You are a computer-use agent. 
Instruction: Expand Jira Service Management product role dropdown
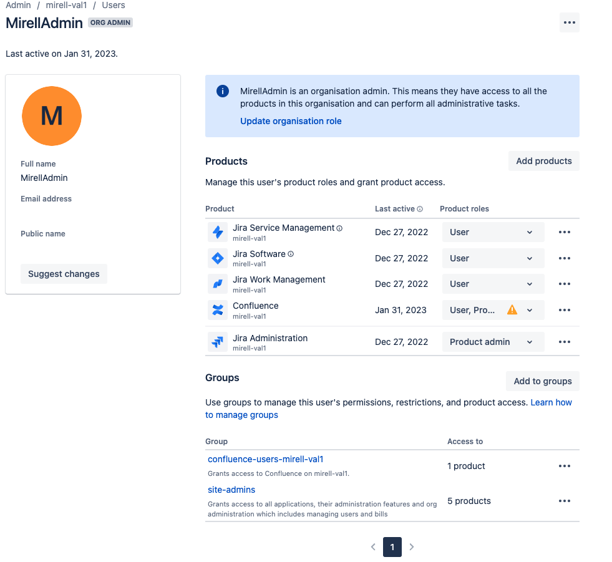coord(493,232)
